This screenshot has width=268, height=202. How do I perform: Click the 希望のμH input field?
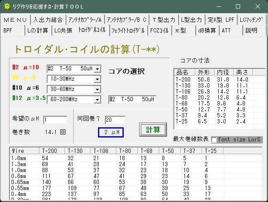pos(54,120)
